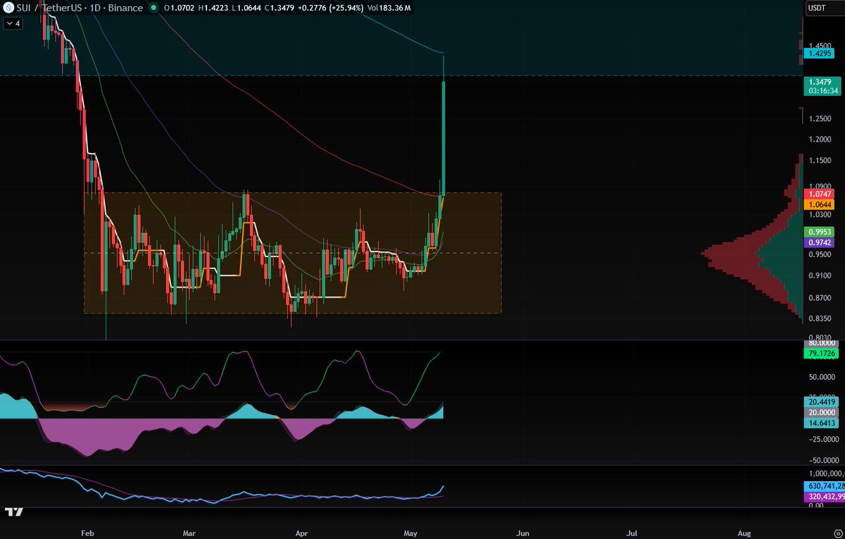This screenshot has width=845, height=539.
Task: Click the gray 20.0000 level label
Action: coord(820,412)
